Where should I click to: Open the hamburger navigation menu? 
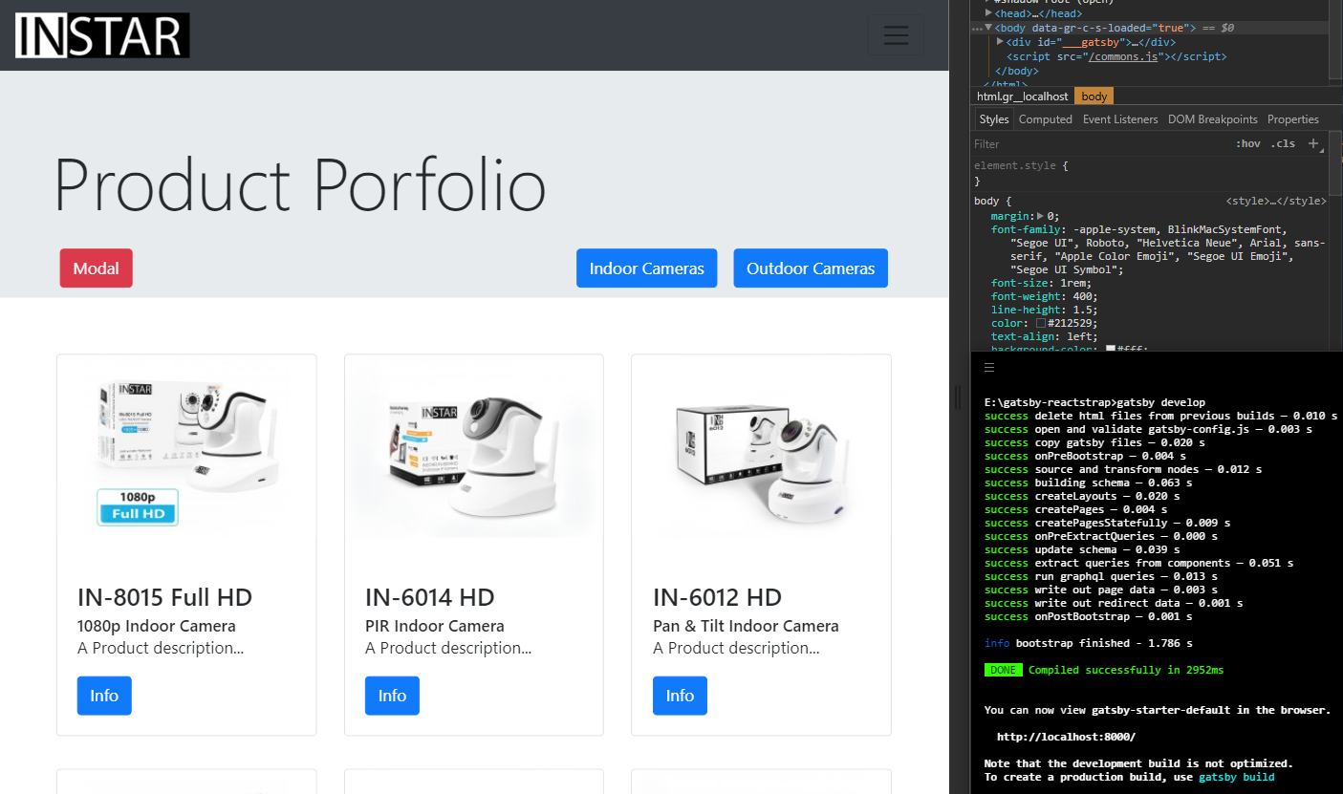(896, 35)
